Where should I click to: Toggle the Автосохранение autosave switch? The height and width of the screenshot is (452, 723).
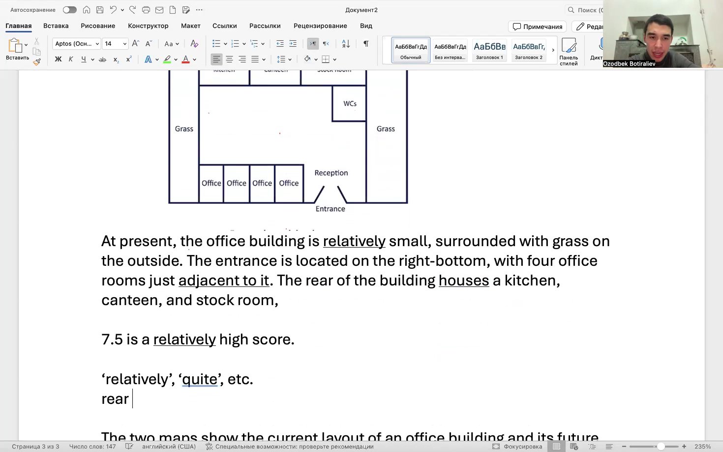click(x=69, y=10)
